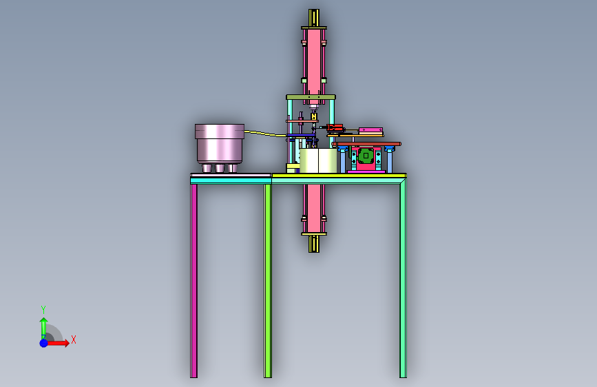The image size is (597, 387).
Task: Select the yellow table top surface on the right
Action: (339, 176)
